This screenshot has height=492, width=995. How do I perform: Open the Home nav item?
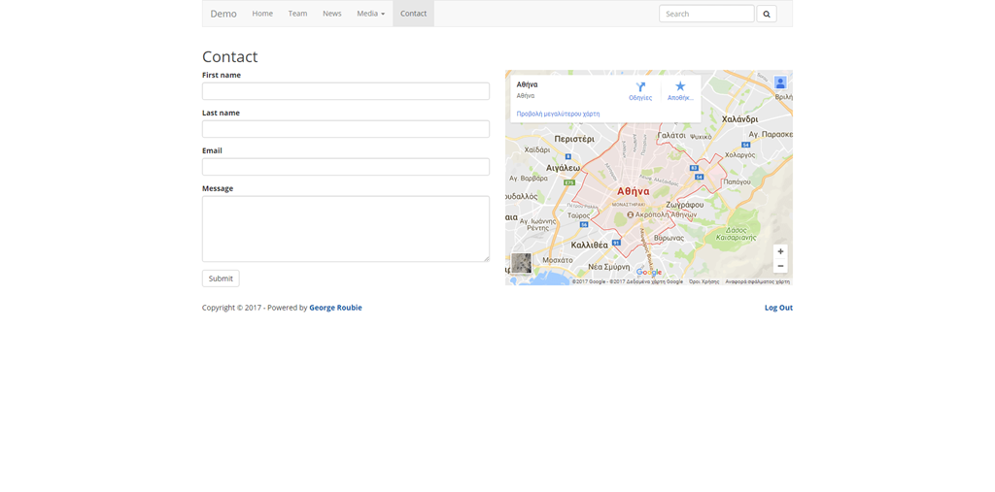pyautogui.click(x=262, y=14)
